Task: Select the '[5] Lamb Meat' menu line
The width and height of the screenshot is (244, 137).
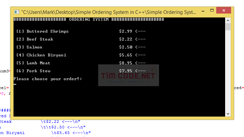Action: click(x=81, y=63)
